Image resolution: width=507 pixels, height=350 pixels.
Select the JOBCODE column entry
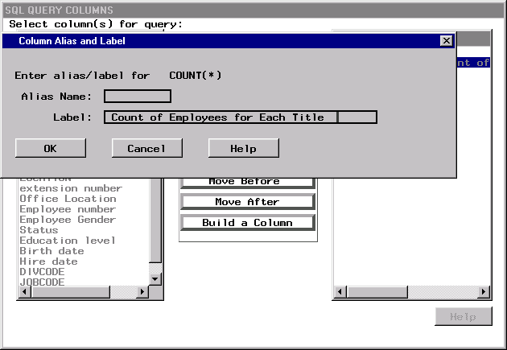[x=42, y=282]
